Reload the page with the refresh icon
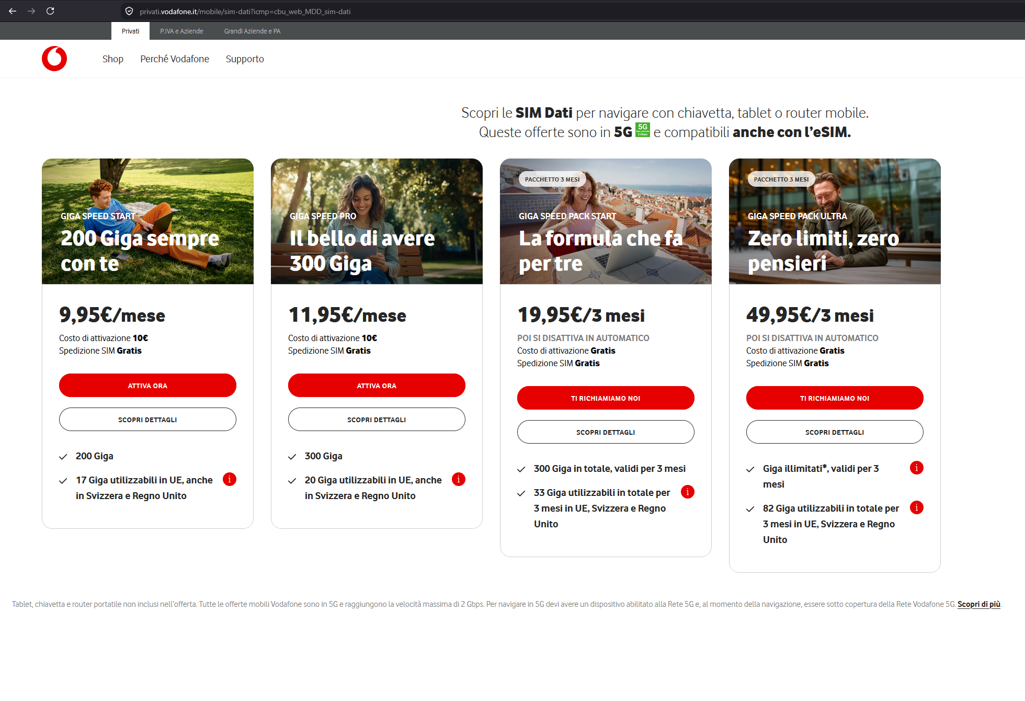The width and height of the screenshot is (1025, 701). (x=50, y=11)
